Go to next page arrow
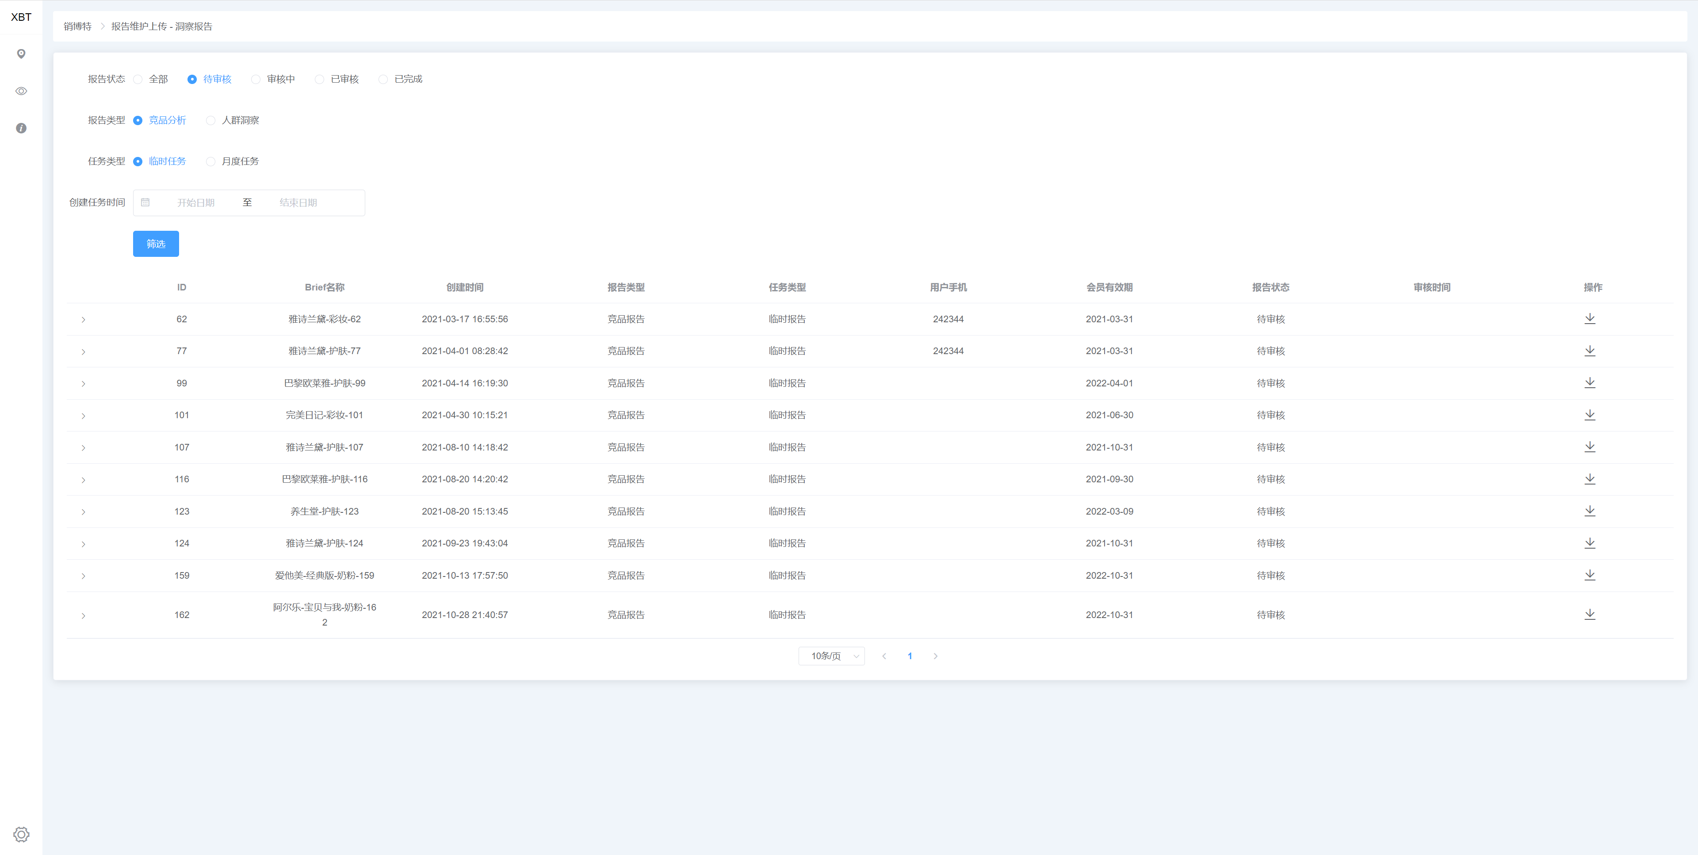Viewport: 1698px width, 855px height. coord(935,656)
